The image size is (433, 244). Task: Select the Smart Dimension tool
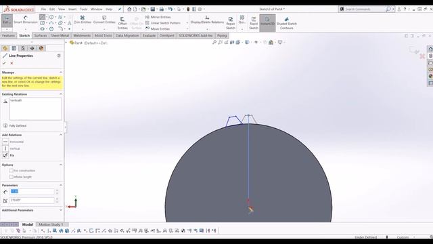coord(26,20)
